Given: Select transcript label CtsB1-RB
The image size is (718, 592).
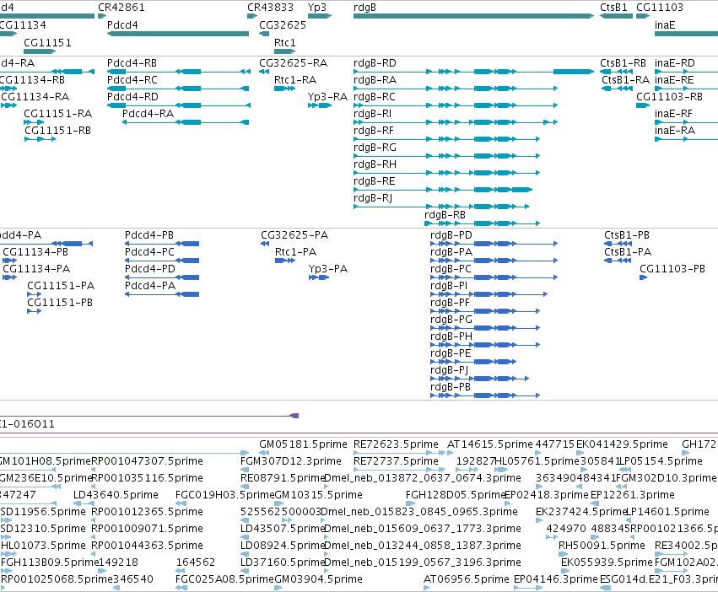Looking at the screenshot, I should 623,63.
